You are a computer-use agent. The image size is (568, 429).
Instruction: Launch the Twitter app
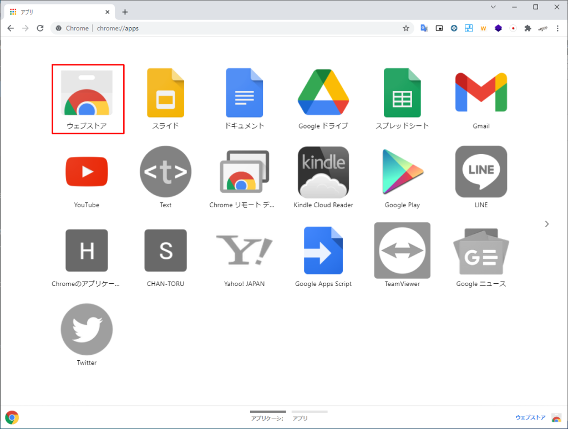(87, 329)
